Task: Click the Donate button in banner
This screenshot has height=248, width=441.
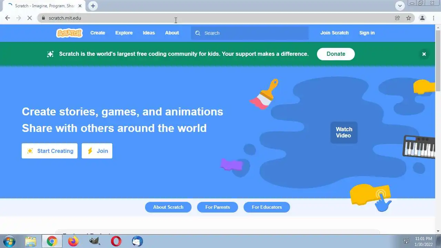Action: (x=336, y=54)
